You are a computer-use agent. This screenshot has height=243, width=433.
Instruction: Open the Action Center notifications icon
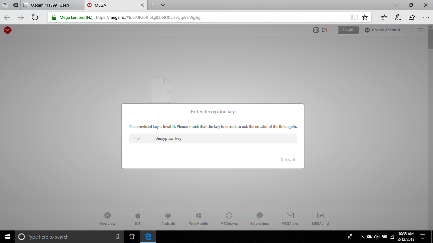pos(422,237)
